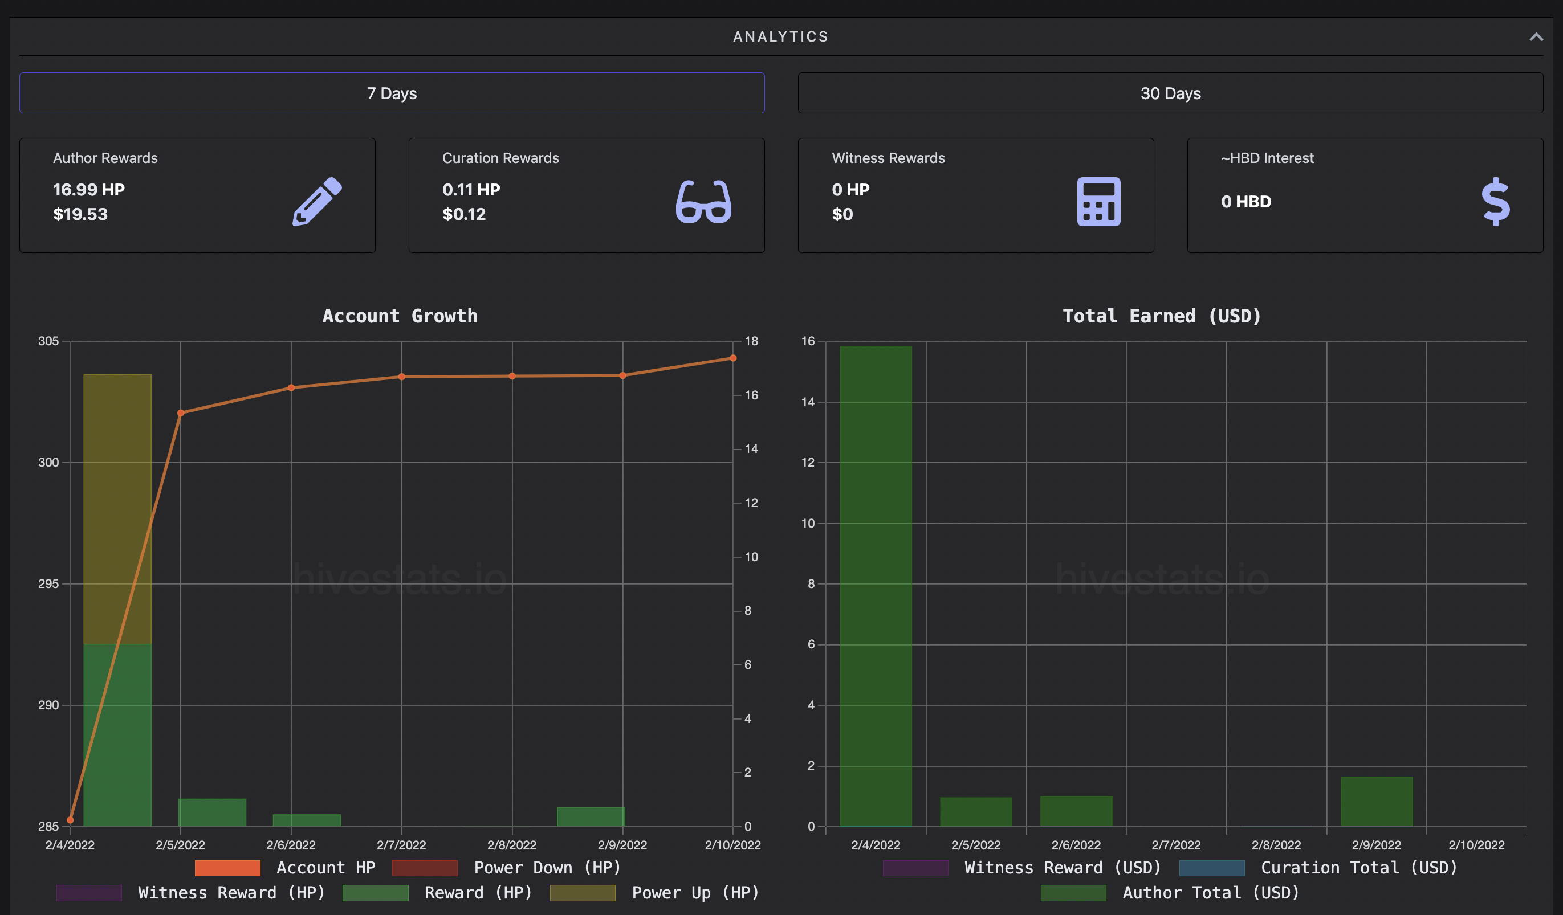Collapse the Analytics panel chevron
This screenshot has width=1563, height=915.
coord(1536,37)
